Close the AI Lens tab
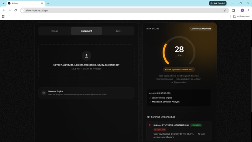Image resolution: width=252 pixels, height=142 pixels. (42, 3)
